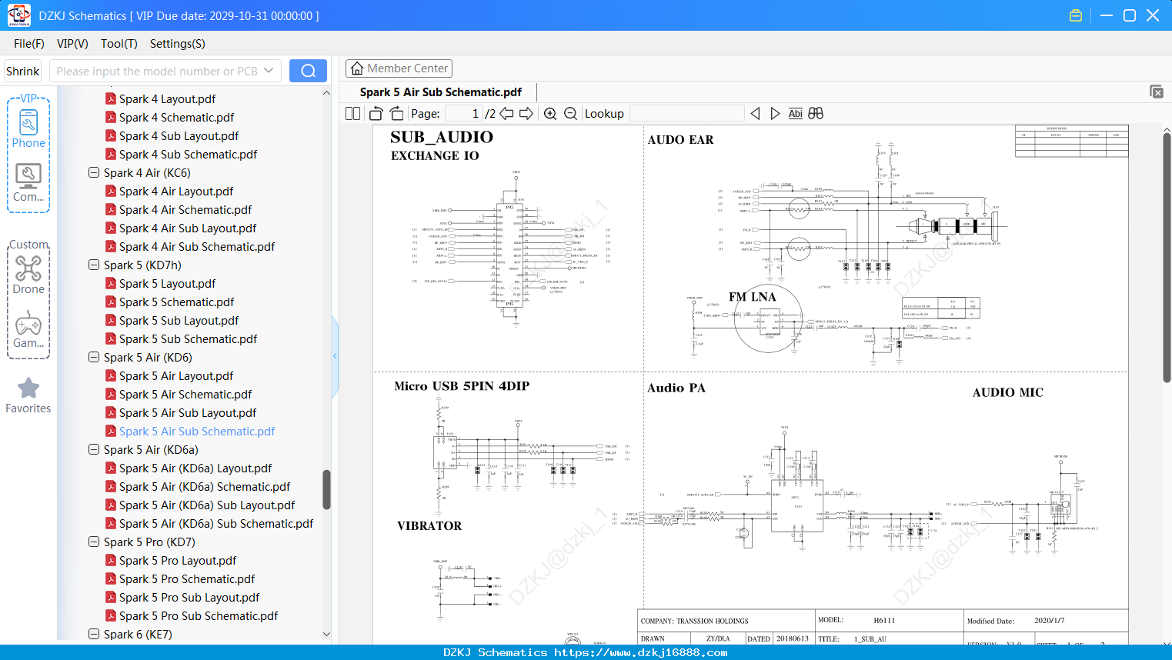Go to previous page arrow
This screenshot has height=660, width=1172.
[x=506, y=113]
